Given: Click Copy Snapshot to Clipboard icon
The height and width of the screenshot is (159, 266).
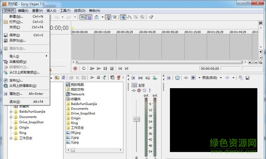Looking at the screenshot, I should pos(241,78).
